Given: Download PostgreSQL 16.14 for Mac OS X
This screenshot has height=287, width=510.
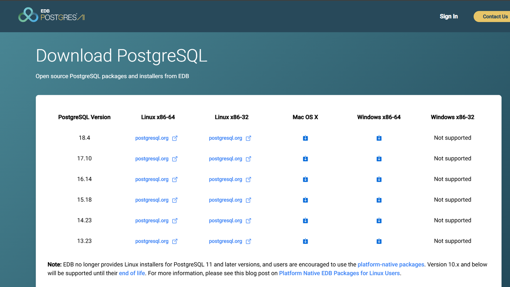Looking at the screenshot, I should coord(305,179).
